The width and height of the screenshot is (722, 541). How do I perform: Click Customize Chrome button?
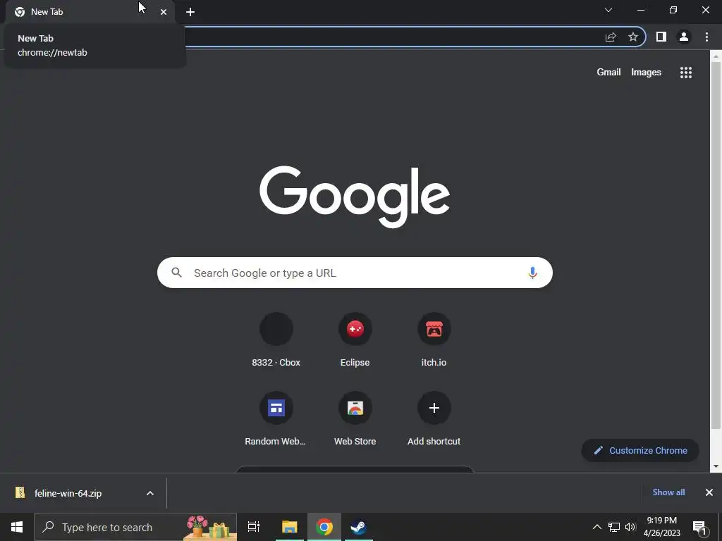click(640, 450)
